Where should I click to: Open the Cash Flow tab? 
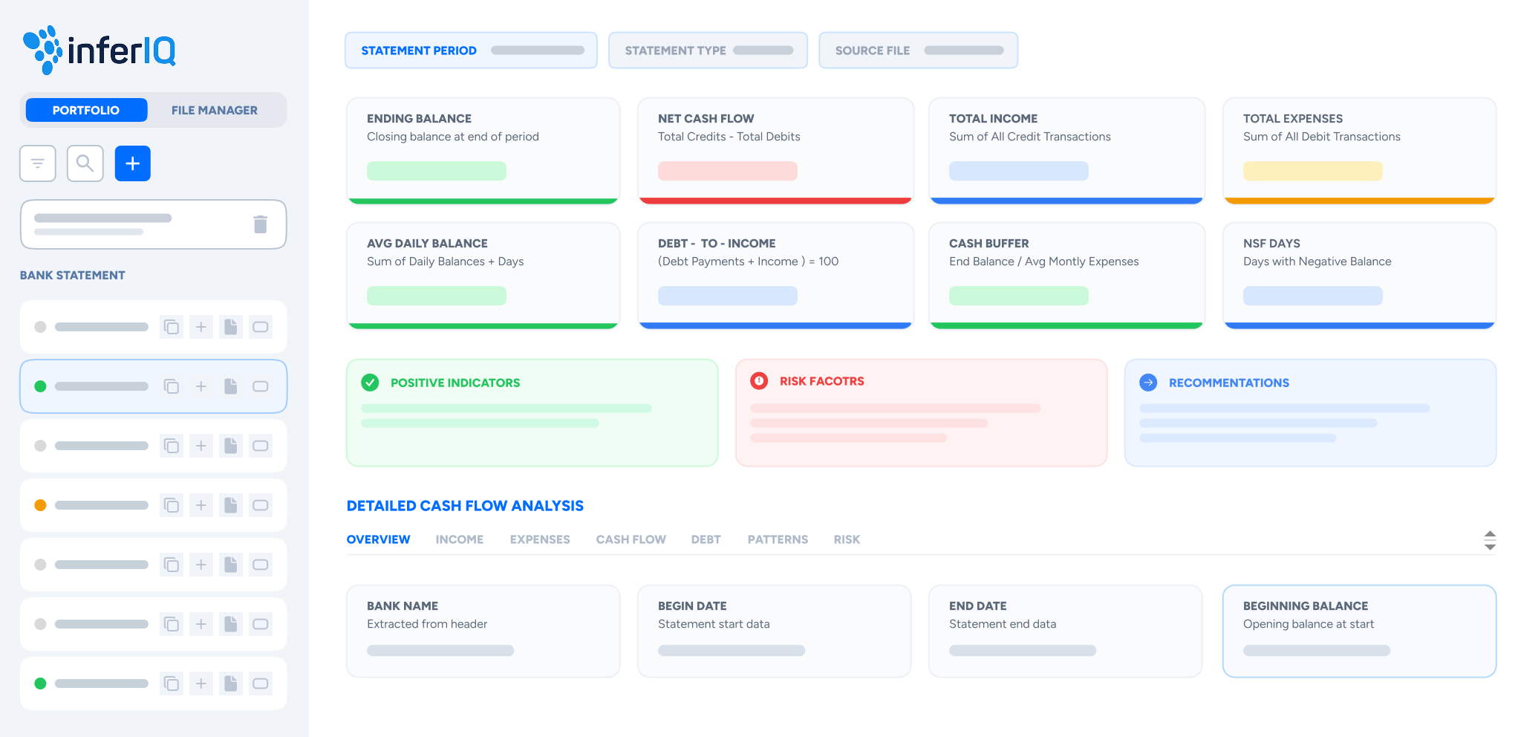(631, 539)
